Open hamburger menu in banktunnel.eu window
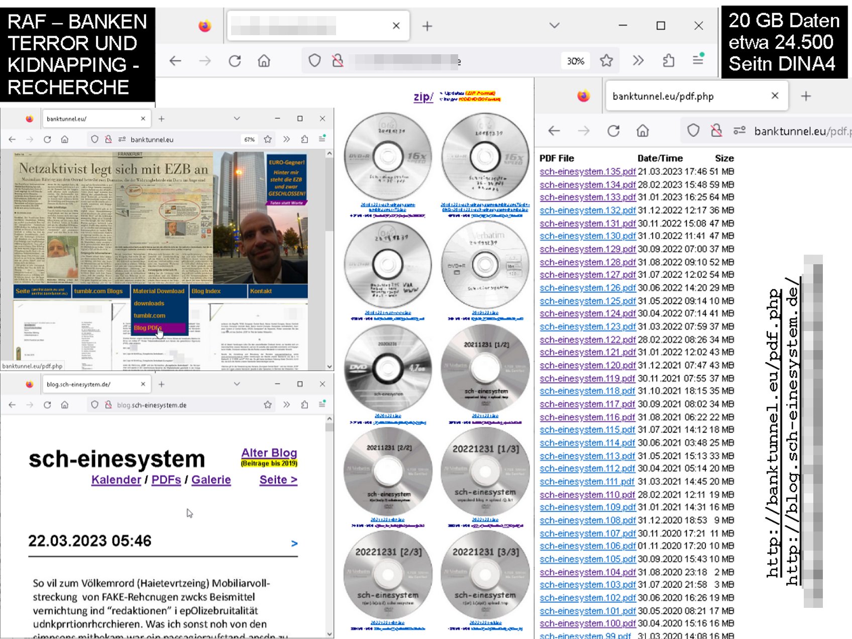The image size is (852, 639). [x=322, y=139]
